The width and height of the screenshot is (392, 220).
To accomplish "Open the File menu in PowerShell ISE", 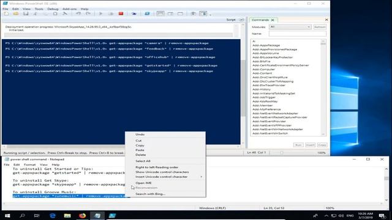I will coord(6,9).
